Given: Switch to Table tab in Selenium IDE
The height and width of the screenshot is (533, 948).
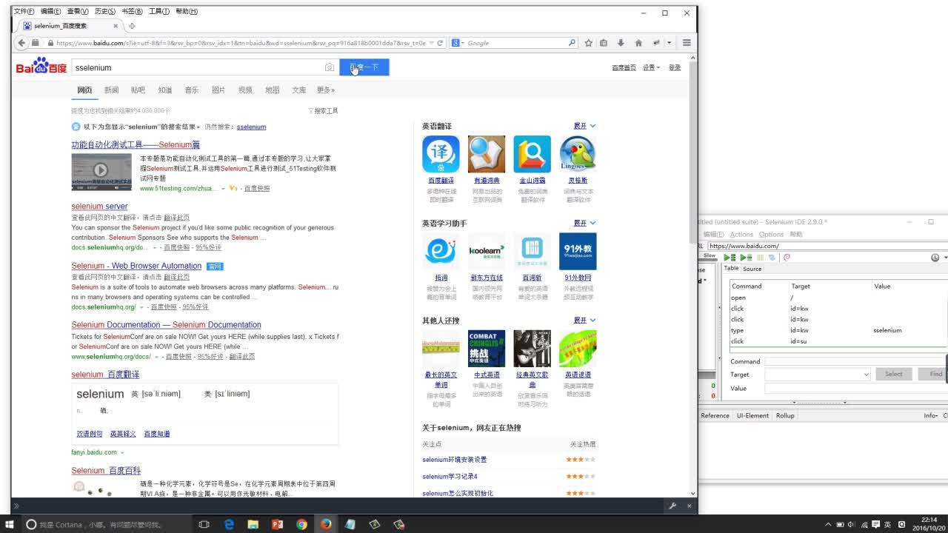Looking at the screenshot, I should click(731, 269).
